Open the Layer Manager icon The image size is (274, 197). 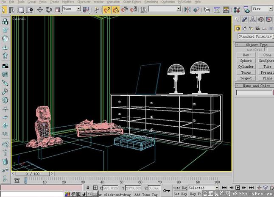207,10
